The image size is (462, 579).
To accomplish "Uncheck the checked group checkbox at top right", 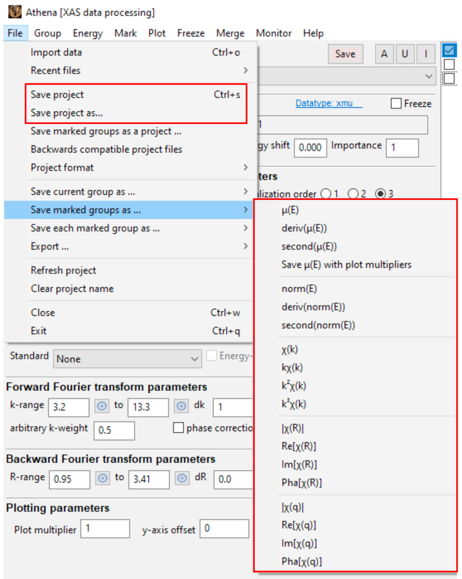I will tap(449, 50).
